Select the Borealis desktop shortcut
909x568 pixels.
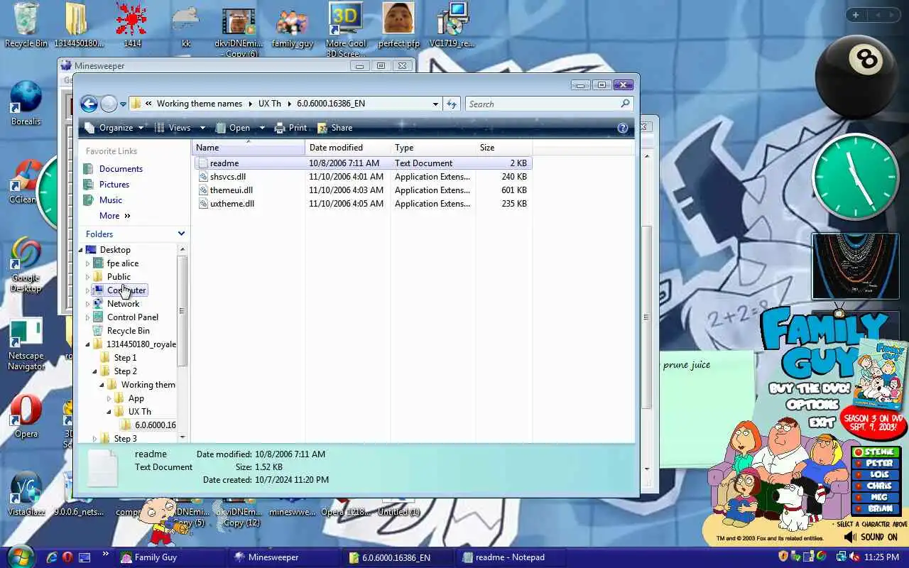tap(26, 103)
